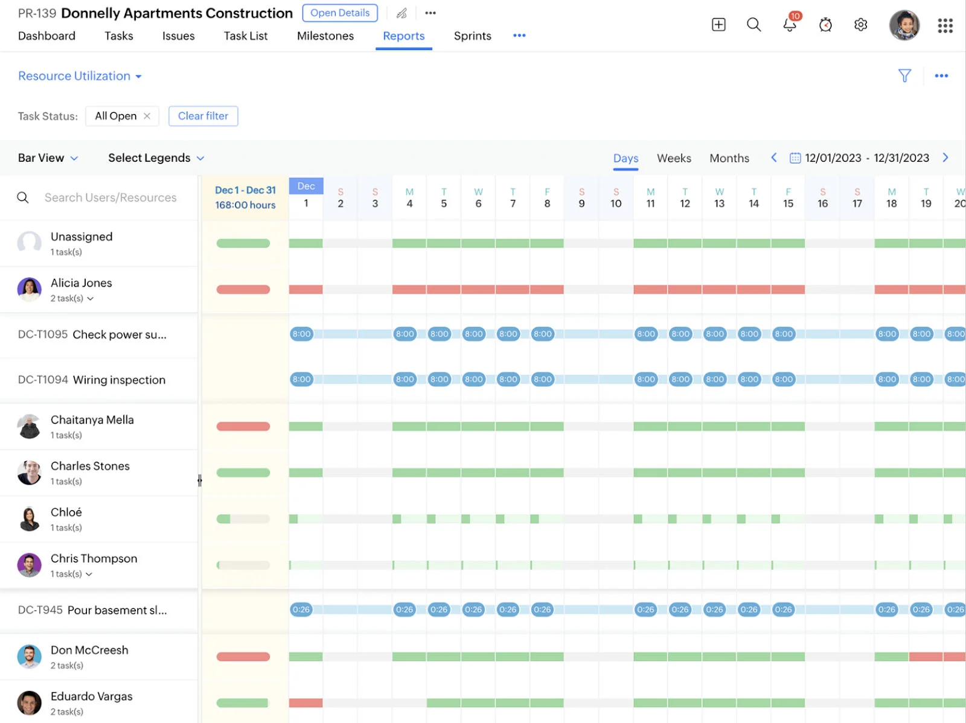
Task: Click the quick add plus icon
Action: coord(718,25)
